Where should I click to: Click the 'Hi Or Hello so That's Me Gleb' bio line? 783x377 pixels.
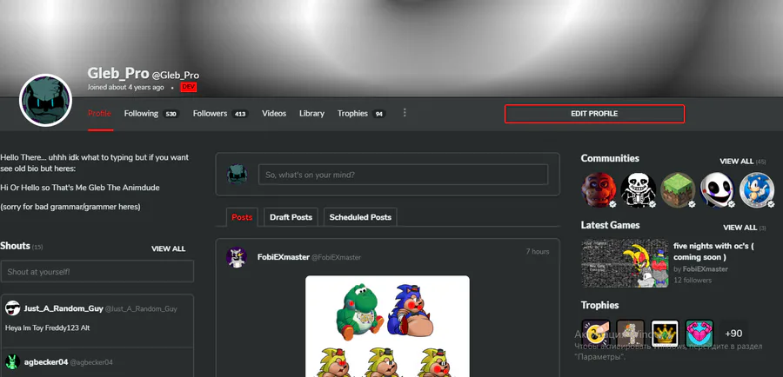80,188
